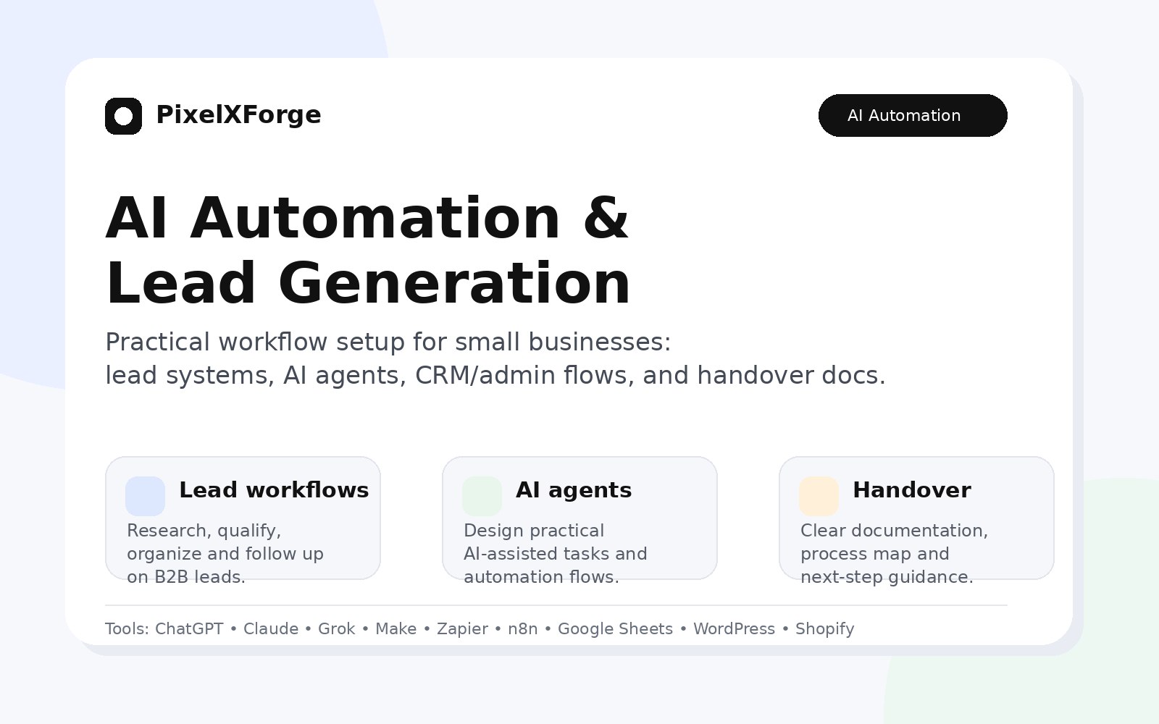This screenshot has height=724, width=1159.
Task: Select the AI agents card title
Action: [574, 490]
